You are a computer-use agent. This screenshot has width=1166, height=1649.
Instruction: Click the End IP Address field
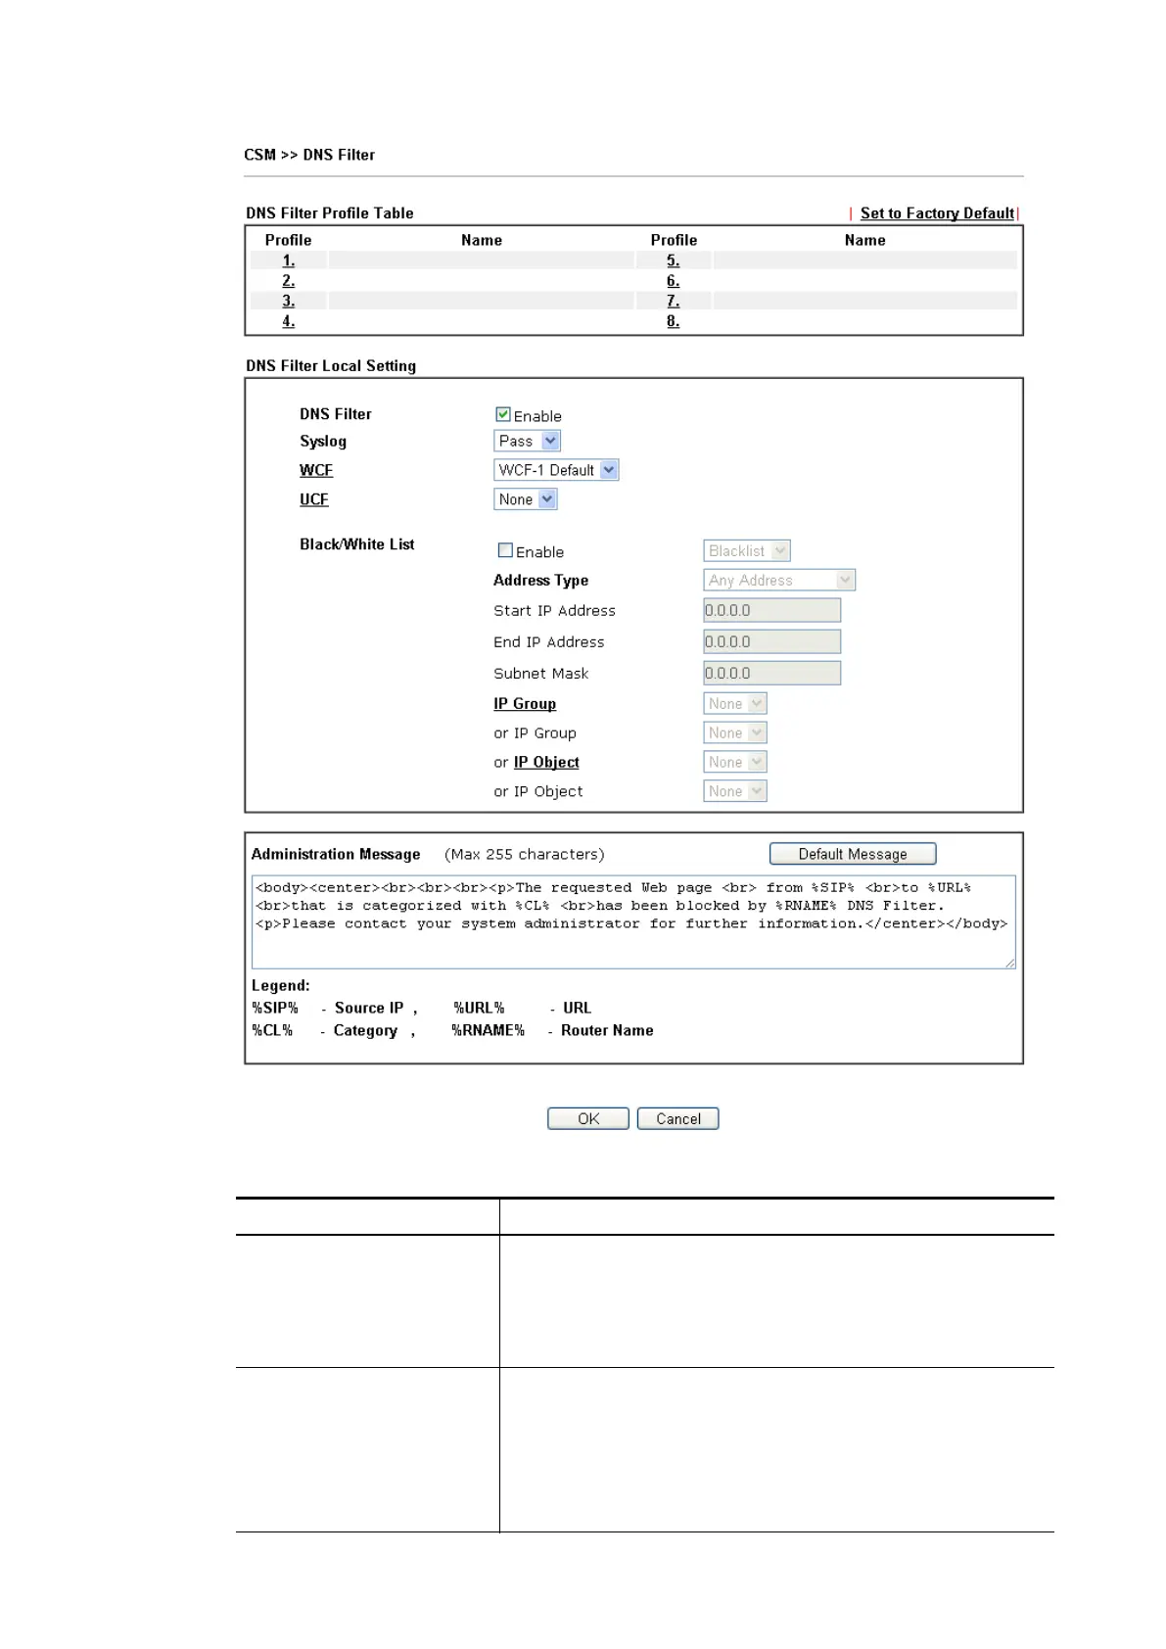coord(771,641)
